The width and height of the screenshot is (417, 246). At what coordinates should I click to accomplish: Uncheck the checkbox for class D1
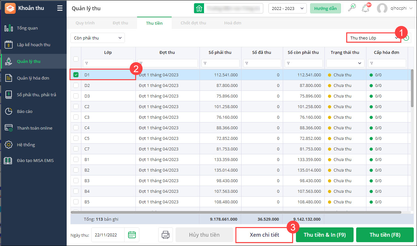pos(76,75)
